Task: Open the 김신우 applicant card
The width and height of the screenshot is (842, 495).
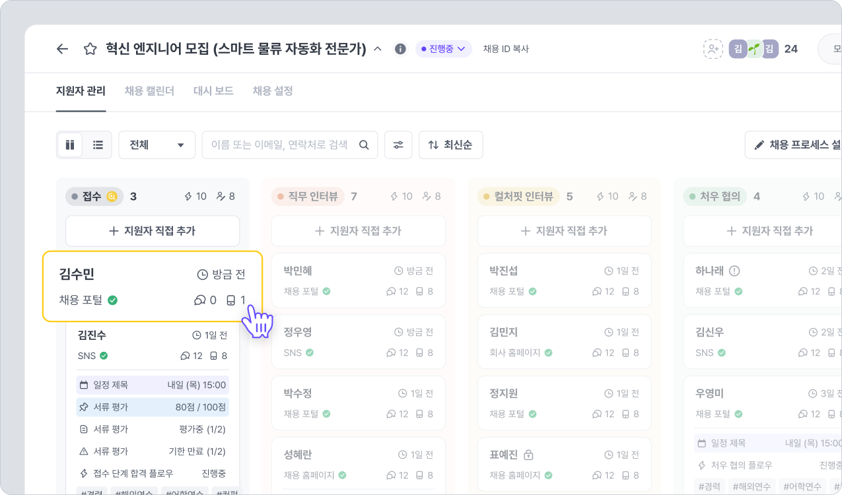Action: click(x=763, y=342)
